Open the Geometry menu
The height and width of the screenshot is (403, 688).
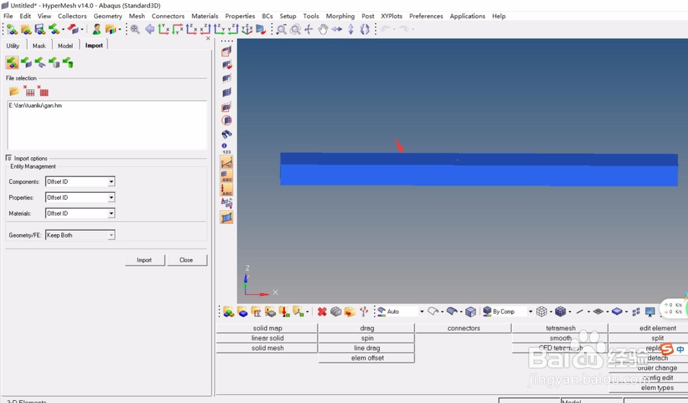[x=107, y=16]
